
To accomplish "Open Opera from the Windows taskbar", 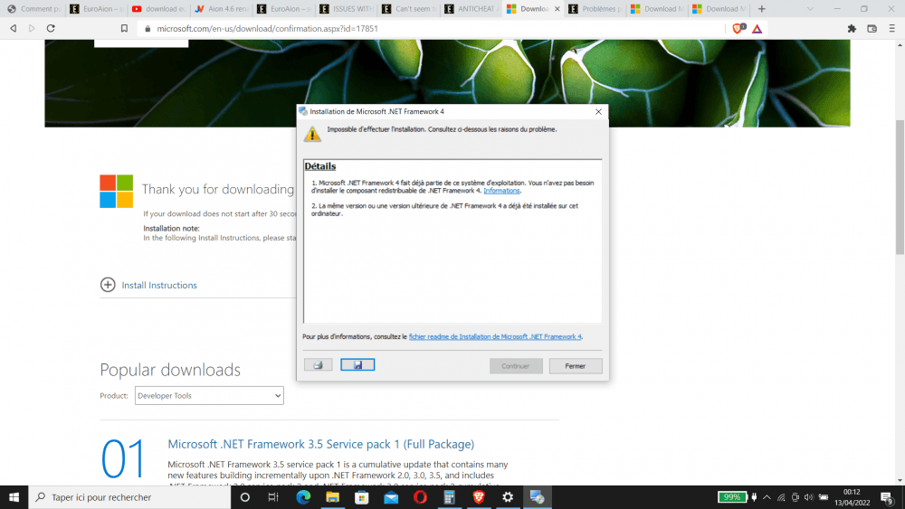I will point(420,497).
